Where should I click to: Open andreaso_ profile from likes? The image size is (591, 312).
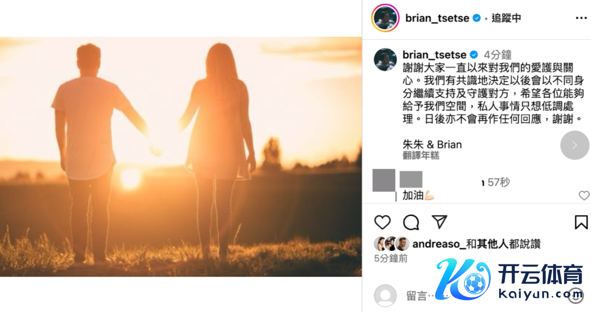tap(439, 244)
